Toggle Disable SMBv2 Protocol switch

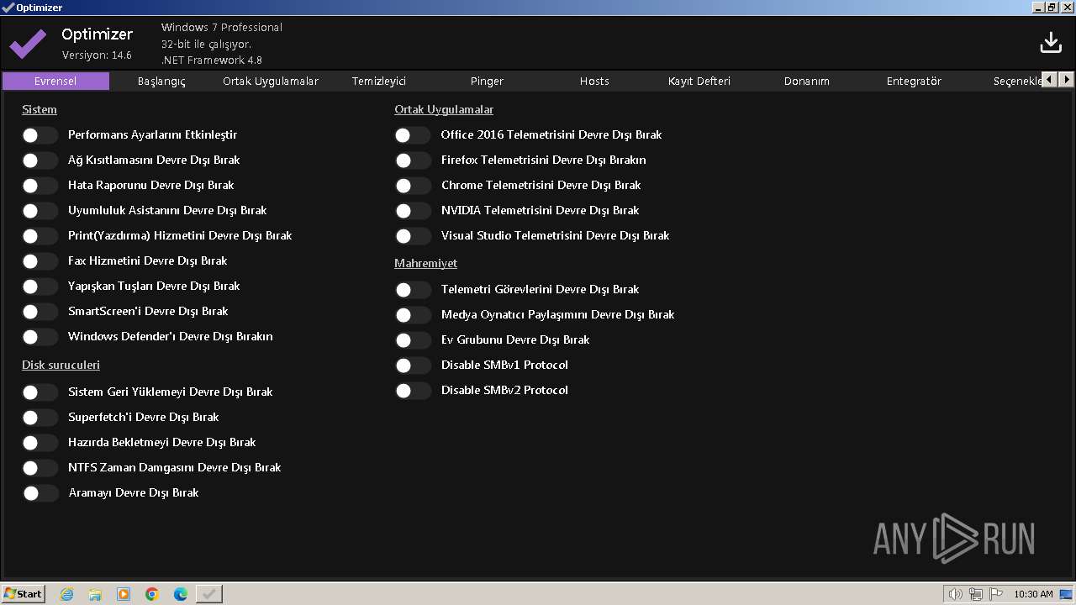[x=413, y=390]
